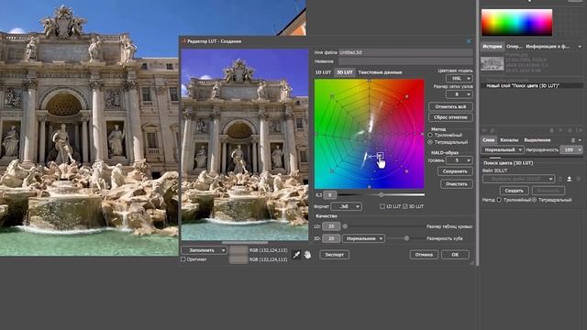Switch to the 1D LUT tab
Screen dimensions: 587x330
(x=323, y=72)
